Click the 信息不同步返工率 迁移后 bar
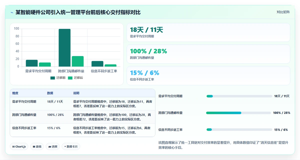This screenshot has height=160, width=300. point(110,66)
